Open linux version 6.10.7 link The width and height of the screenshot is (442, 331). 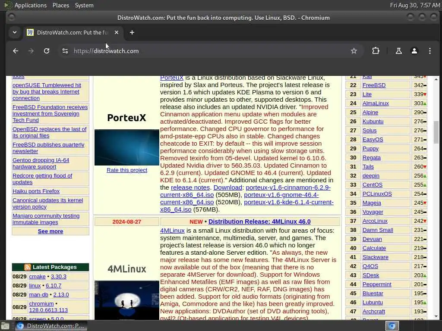pyautogui.click(x=53, y=286)
